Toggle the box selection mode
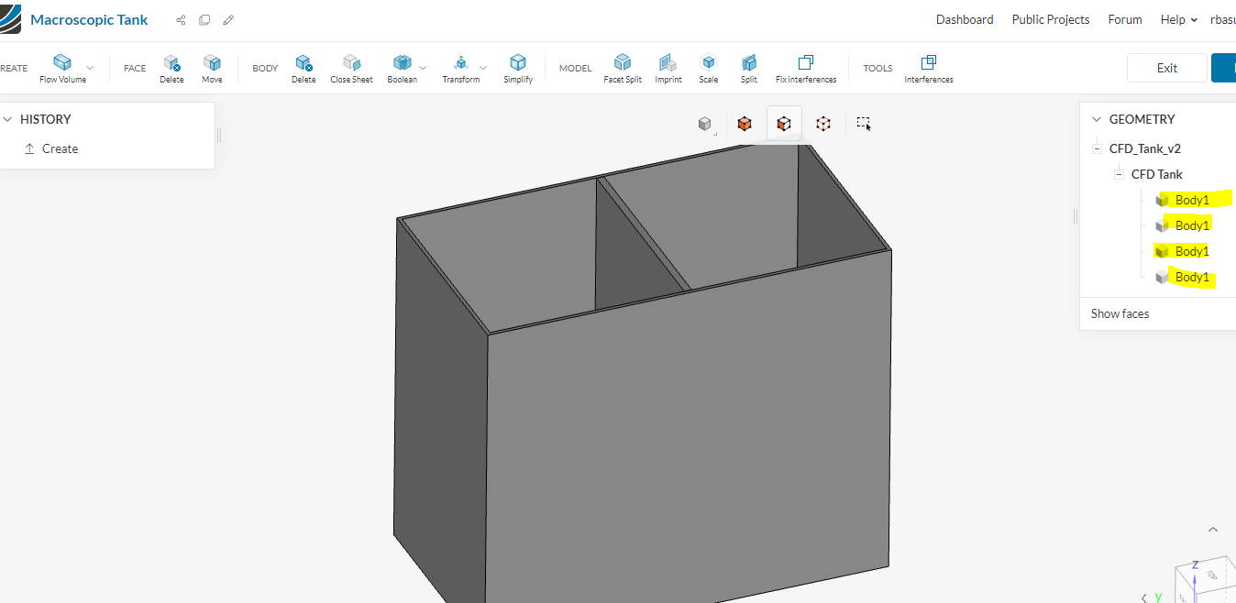1236x603 pixels. click(x=863, y=123)
